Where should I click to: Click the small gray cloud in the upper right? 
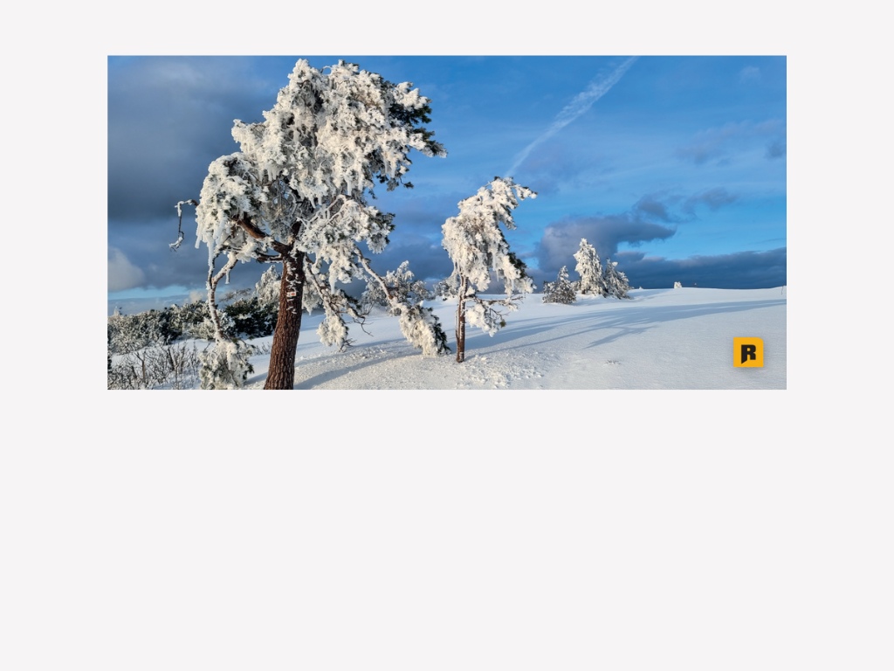(750, 73)
